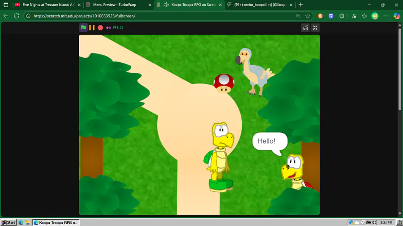Open the Favorites list icon
Viewport: 403px width, 226px height.
tap(364, 16)
